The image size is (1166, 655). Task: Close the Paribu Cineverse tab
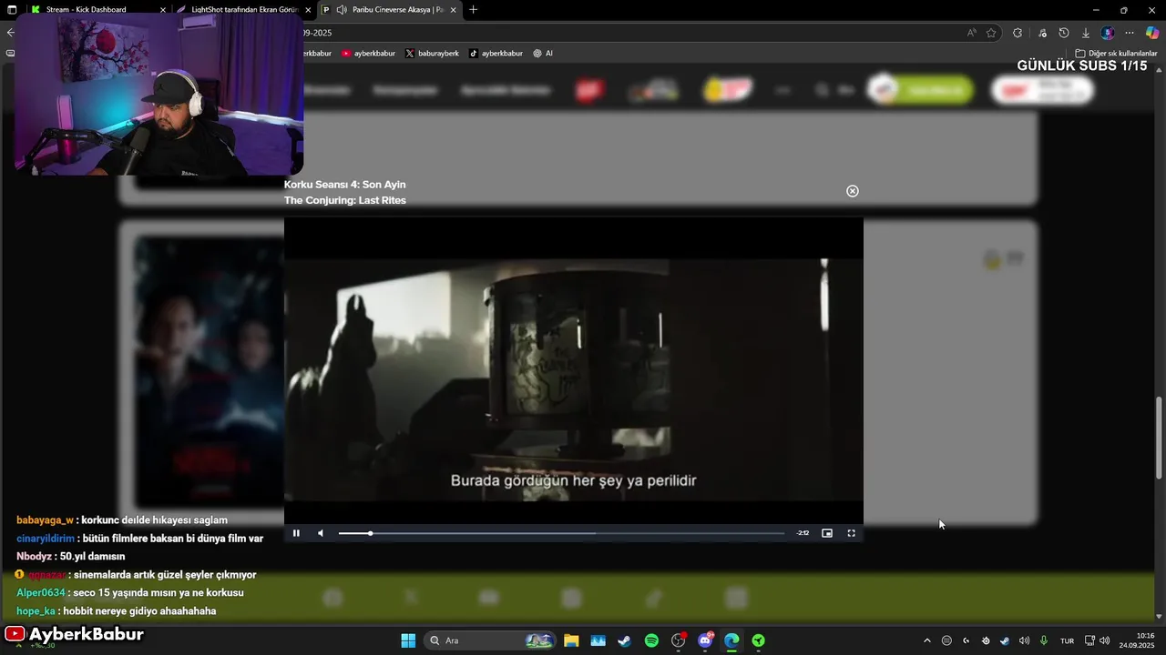pyautogui.click(x=453, y=9)
